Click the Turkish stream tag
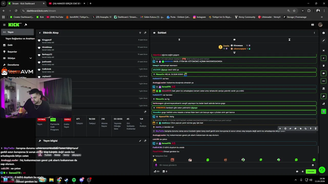 coord(48,155)
